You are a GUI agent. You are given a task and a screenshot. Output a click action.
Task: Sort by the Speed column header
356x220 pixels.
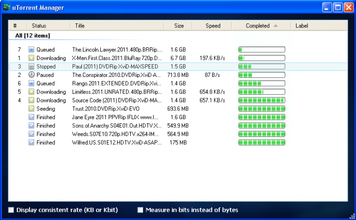[212, 25]
